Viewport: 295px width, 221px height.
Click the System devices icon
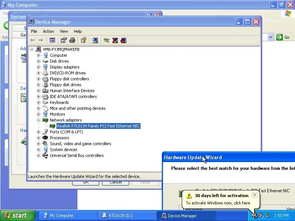coord(45,150)
